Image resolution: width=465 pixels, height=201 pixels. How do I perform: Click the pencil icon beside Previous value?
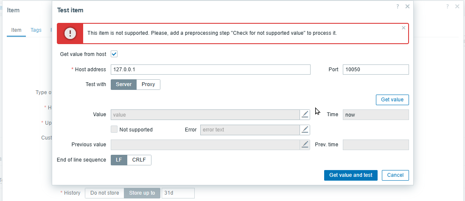point(305,145)
